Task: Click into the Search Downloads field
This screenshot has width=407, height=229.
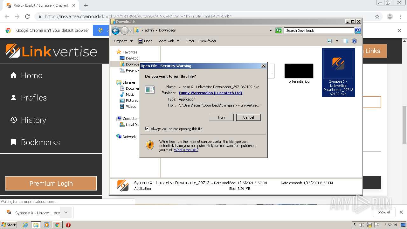Action: 319,31
